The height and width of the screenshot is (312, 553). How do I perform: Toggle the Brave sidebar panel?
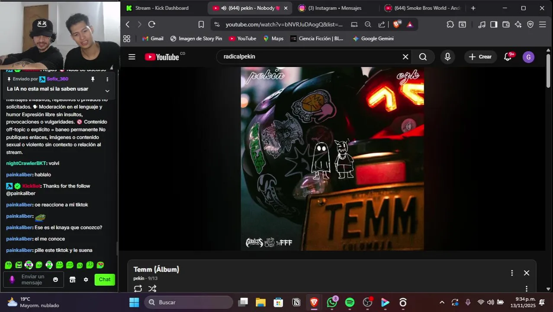494,25
